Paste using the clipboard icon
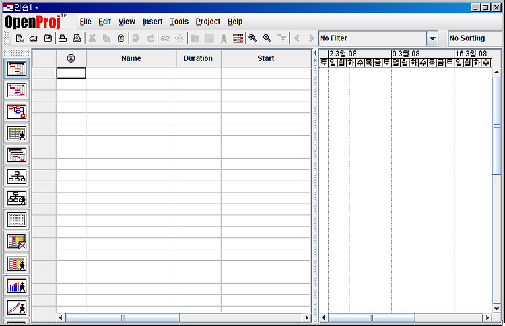Image resolution: width=505 pixels, height=326 pixels. pyautogui.click(x=121, y=38)
